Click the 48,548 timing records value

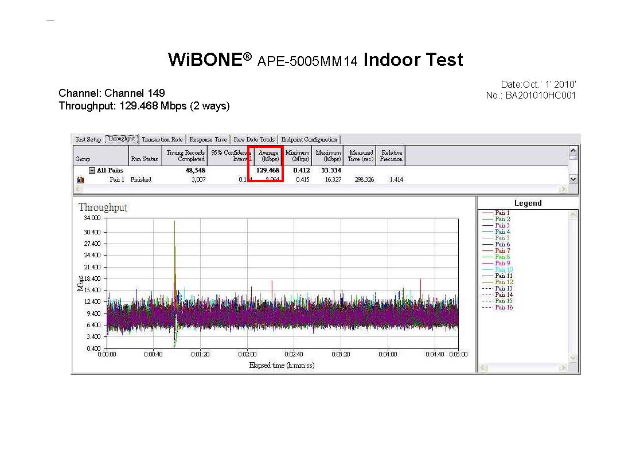point(196,170)
